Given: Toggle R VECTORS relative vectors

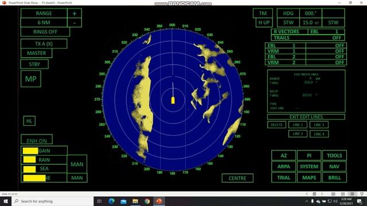Looking at the screenshot, I should [290, 31].
